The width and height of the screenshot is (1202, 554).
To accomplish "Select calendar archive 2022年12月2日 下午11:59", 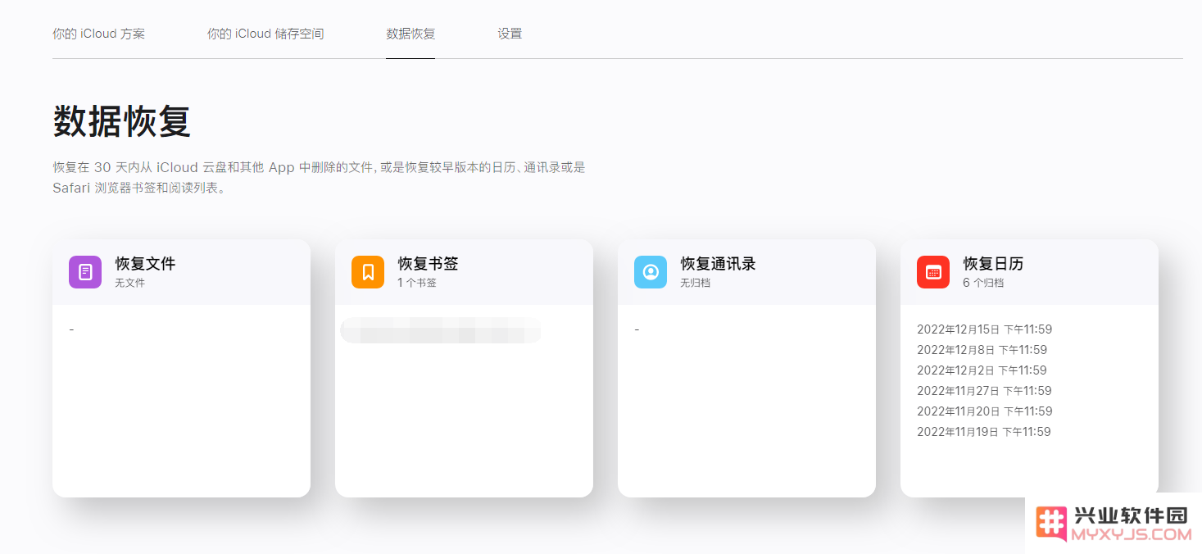I will click(982, 370).
